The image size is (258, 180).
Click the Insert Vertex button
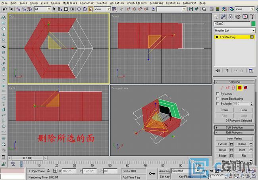(234, 139)
